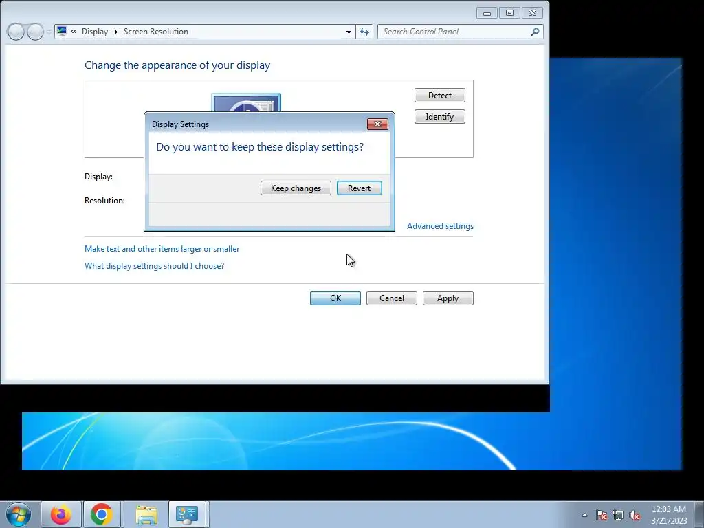
Task: Click the Display breadcrumb in address bar
Action: click(x=95, y=32)
